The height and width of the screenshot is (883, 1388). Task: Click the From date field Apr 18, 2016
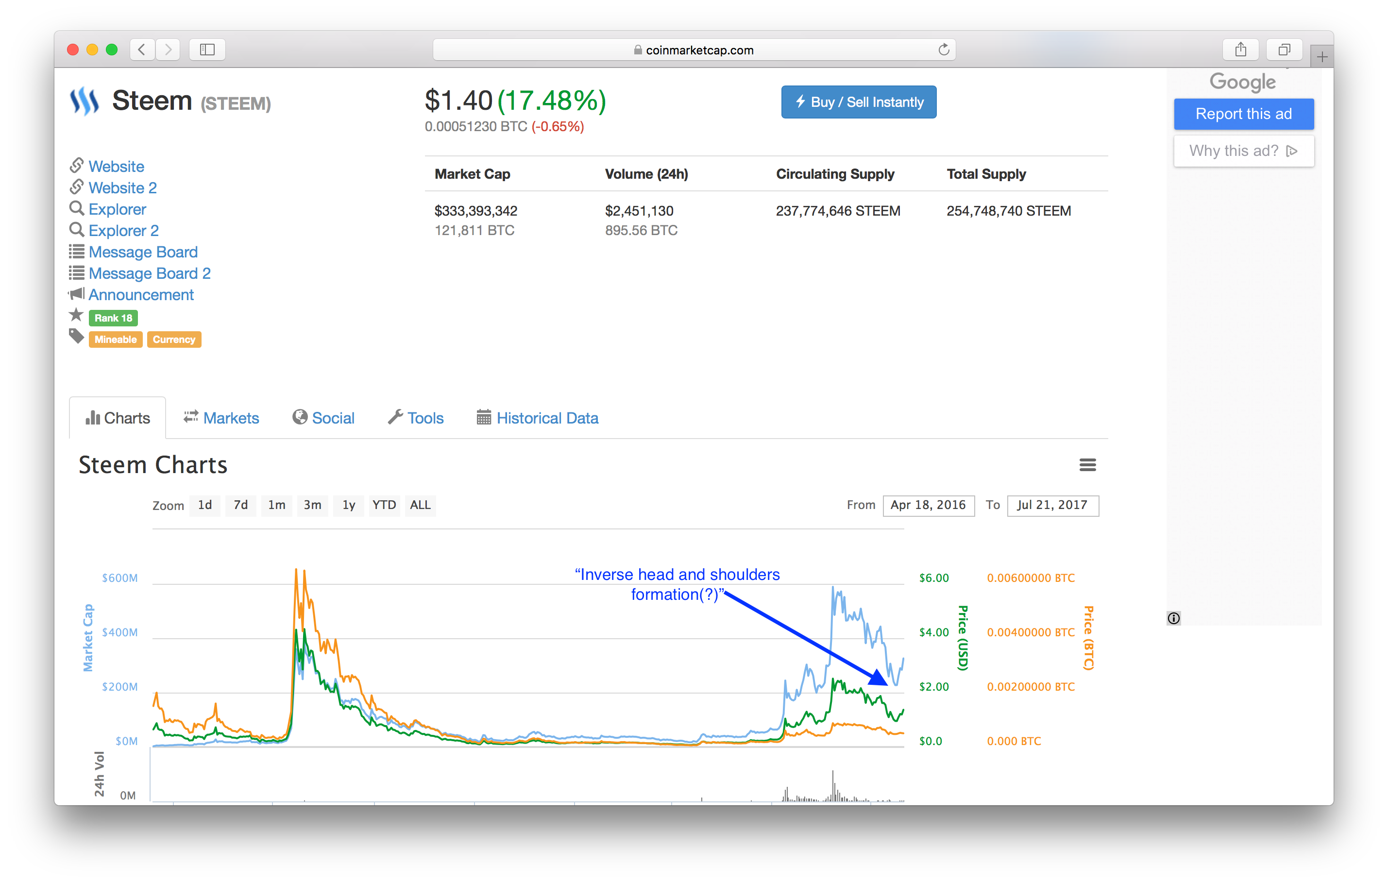(x=928, y=506)
